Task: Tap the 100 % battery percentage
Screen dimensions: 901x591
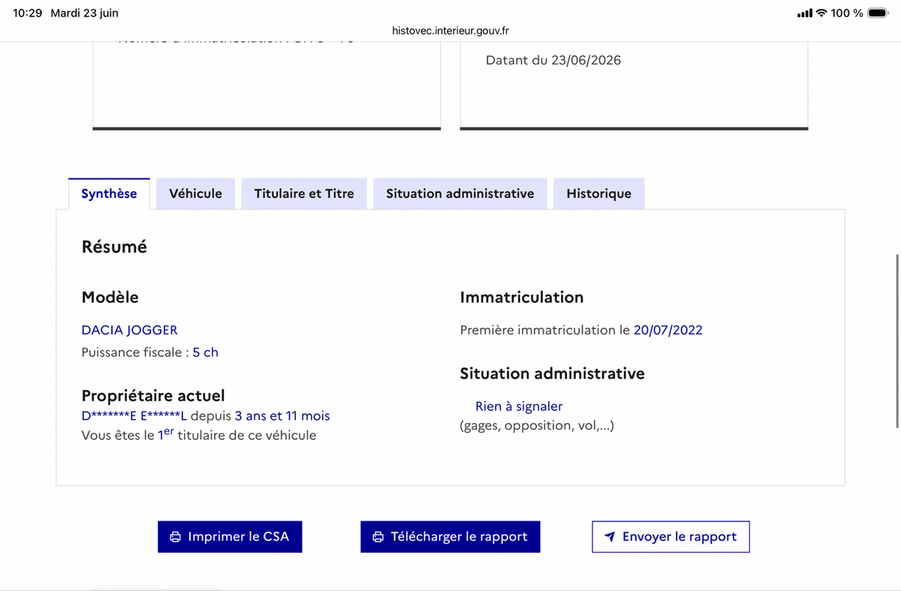Action: tap(847, 13)
